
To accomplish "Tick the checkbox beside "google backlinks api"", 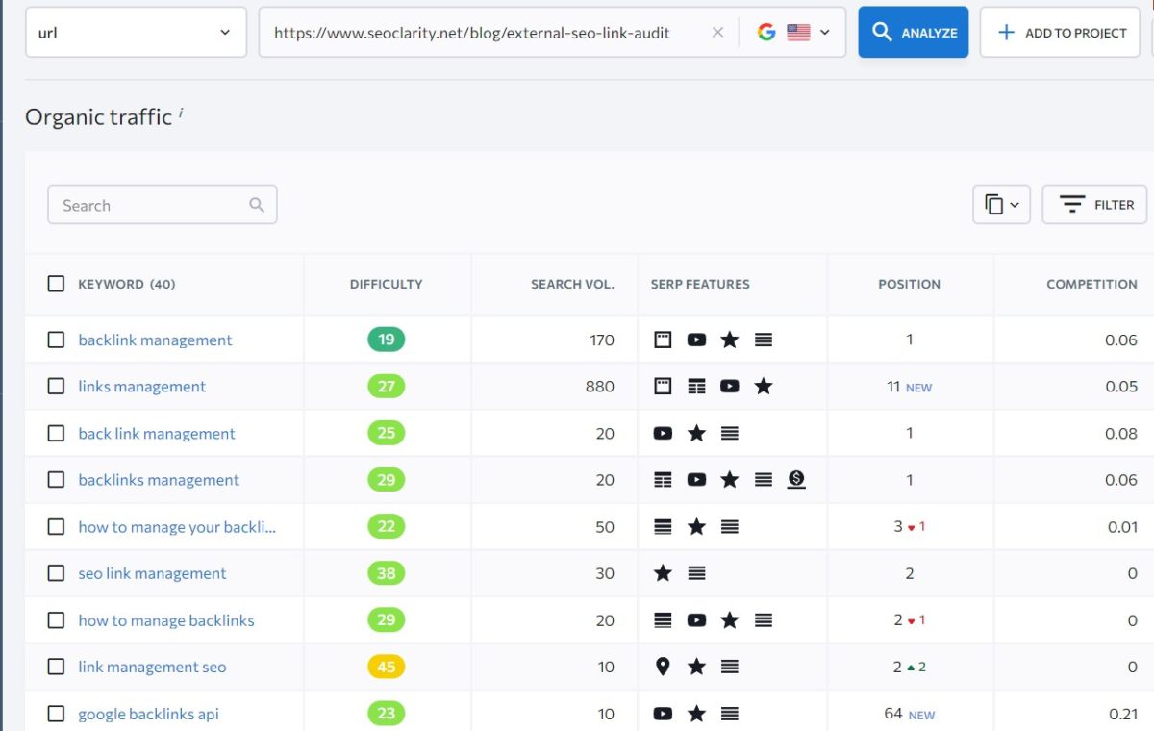I will point(55,714).
